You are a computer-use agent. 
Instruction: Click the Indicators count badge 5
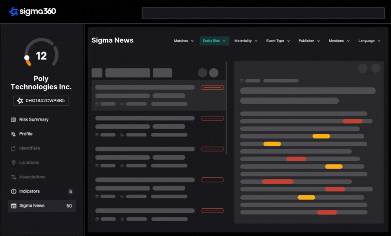(71, 192)
